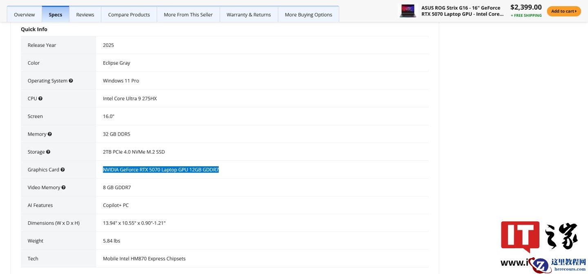Click the 32 GB DDR5 value

point(117,134)
